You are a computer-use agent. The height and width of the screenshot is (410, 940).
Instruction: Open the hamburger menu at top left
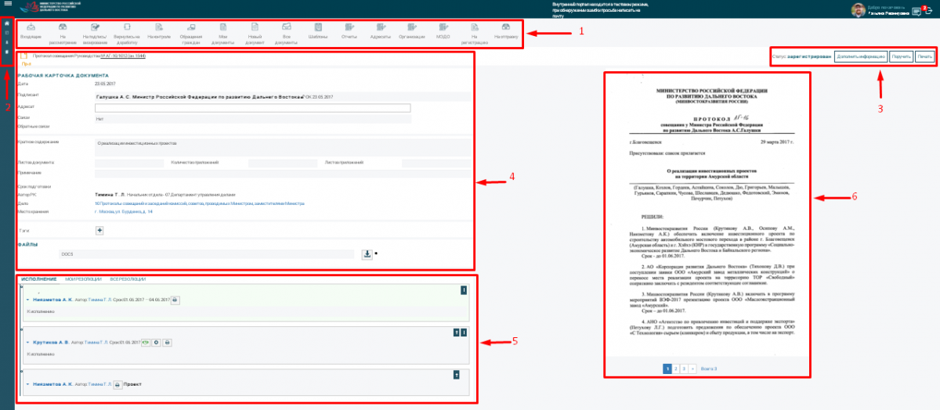click(x=7, y=5)
